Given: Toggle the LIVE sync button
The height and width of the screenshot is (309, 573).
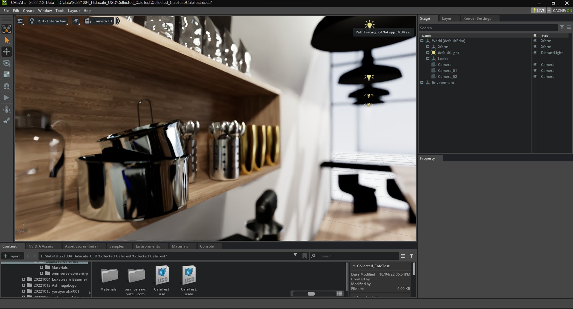Looking at the screenshot, I should [539, 10].
